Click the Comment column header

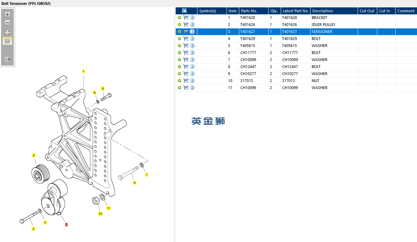pyautogui.click(x=406, y=11)
